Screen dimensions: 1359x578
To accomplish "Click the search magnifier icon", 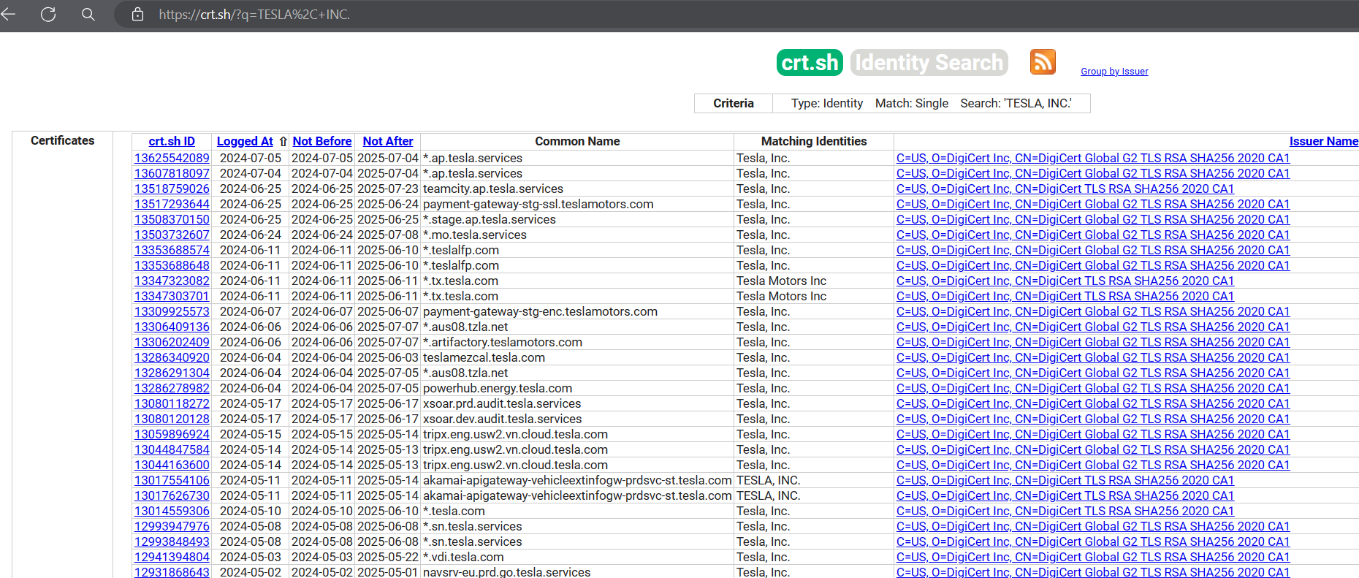I will (x=88, y=15).
